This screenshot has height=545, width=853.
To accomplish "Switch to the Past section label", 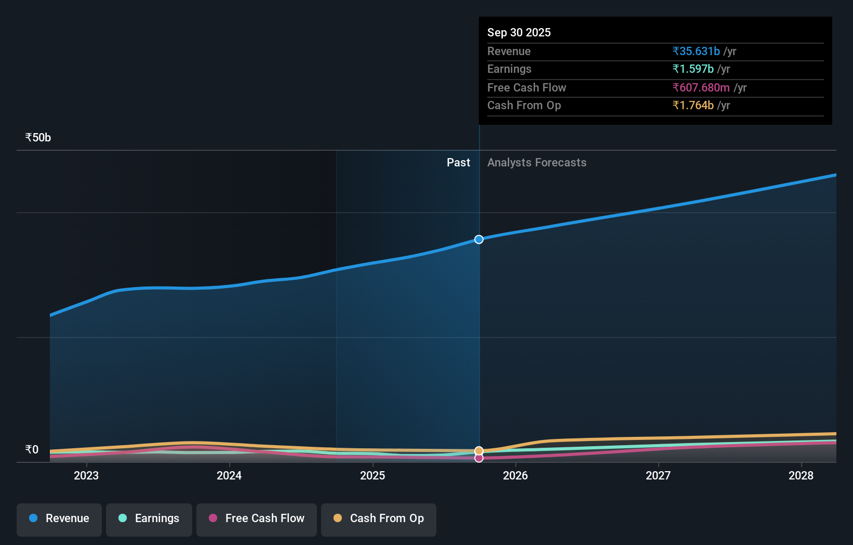I will click(x=458, y=162).
